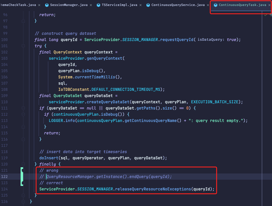Open the green VCS change marker in the gutter

22,177
